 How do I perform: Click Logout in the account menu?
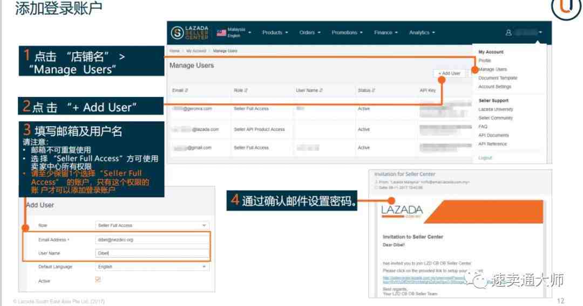[x=485, y=158]
